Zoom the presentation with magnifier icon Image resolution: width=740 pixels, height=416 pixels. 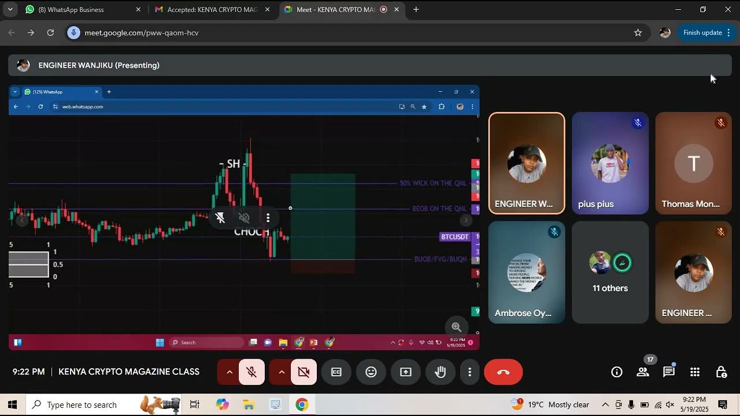[456, 327]
